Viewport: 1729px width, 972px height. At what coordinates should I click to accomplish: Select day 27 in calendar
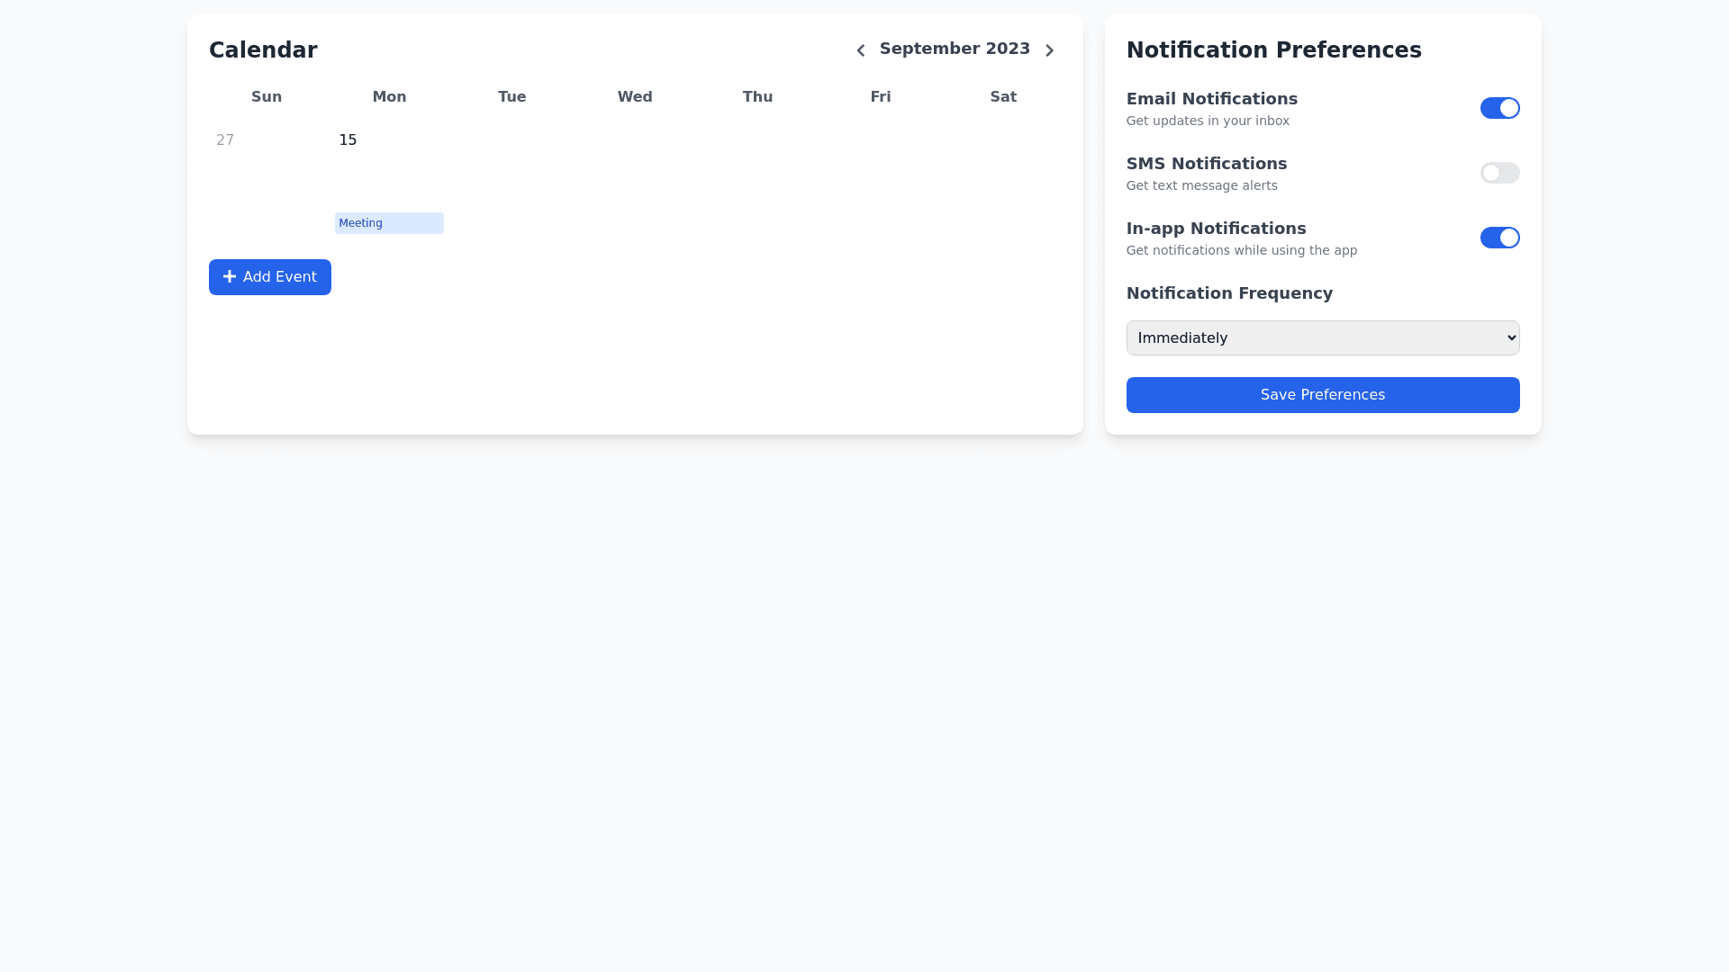coord(225,140)
